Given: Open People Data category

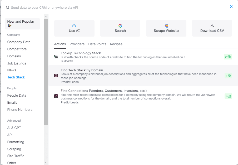Looking at the screenshot, I should tap(17, 96).
